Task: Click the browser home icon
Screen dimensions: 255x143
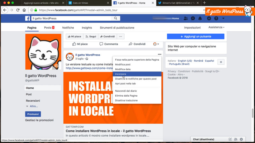Action: [x=24, y=10]
